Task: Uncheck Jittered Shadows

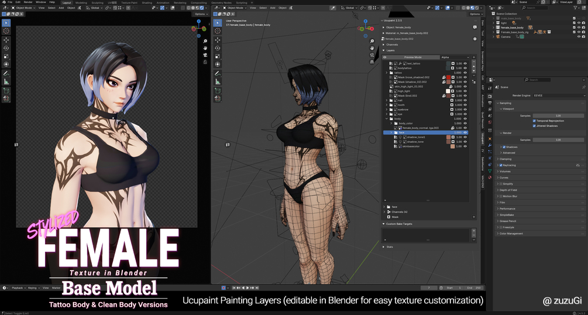Action: (x=534, y=126)
